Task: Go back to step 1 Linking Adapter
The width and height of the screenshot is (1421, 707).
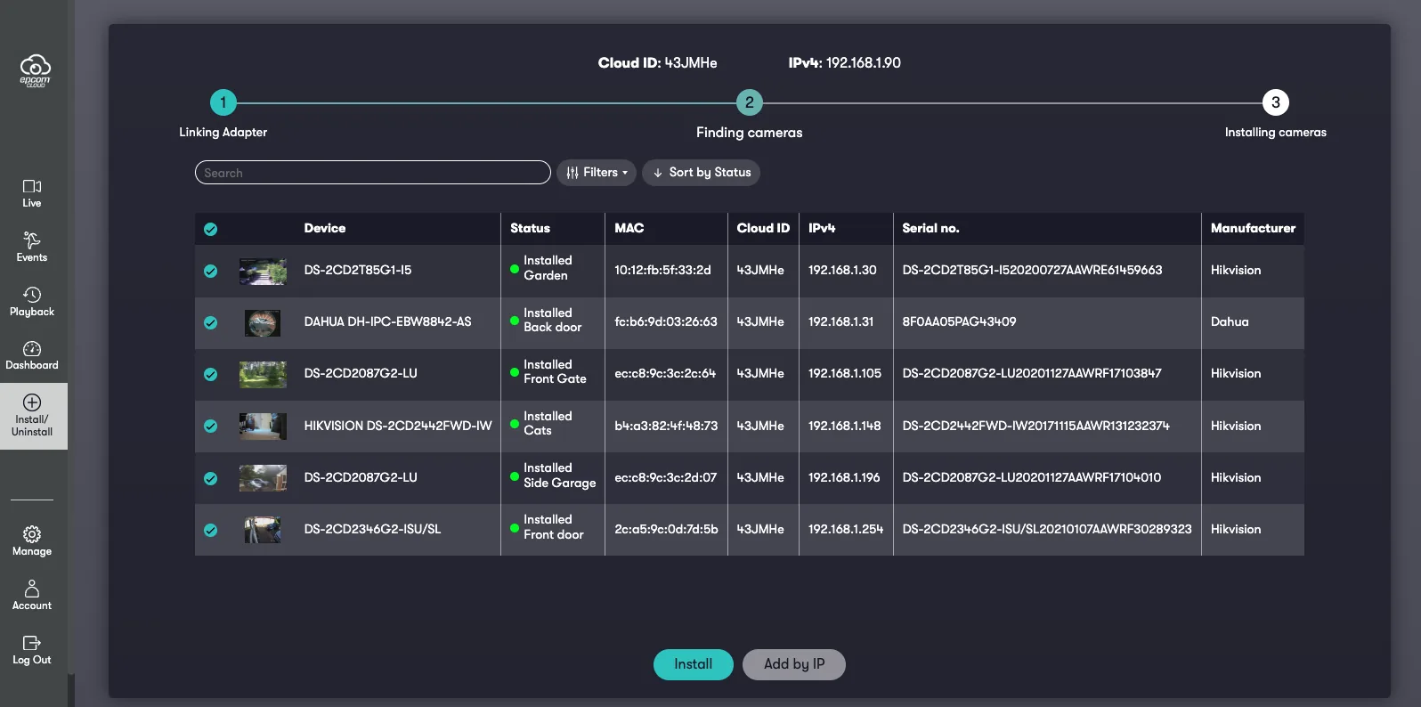Action: 223,102
